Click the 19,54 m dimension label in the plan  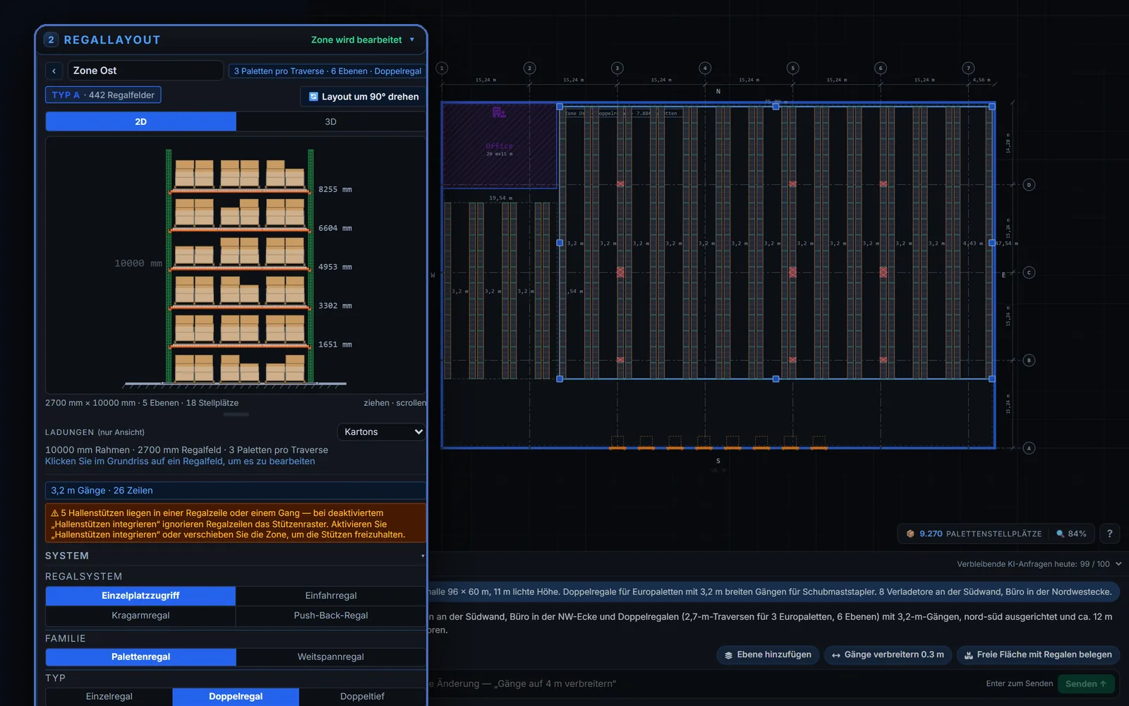click(x=500, y=198)
